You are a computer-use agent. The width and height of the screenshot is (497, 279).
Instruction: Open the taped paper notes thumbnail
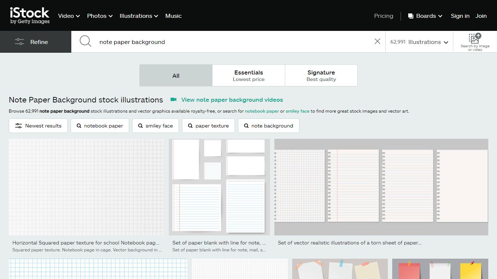pos(340,269)
